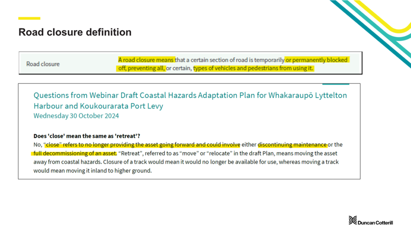Click the heading line 'Harbour and Koukourarata Port Levy'
Viewport: 411px width, 231px height.
pyautogui.click(x=98, y=106)
